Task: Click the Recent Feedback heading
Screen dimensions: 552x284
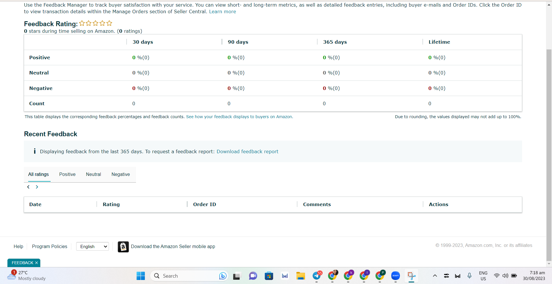Action: click(51, 134)
